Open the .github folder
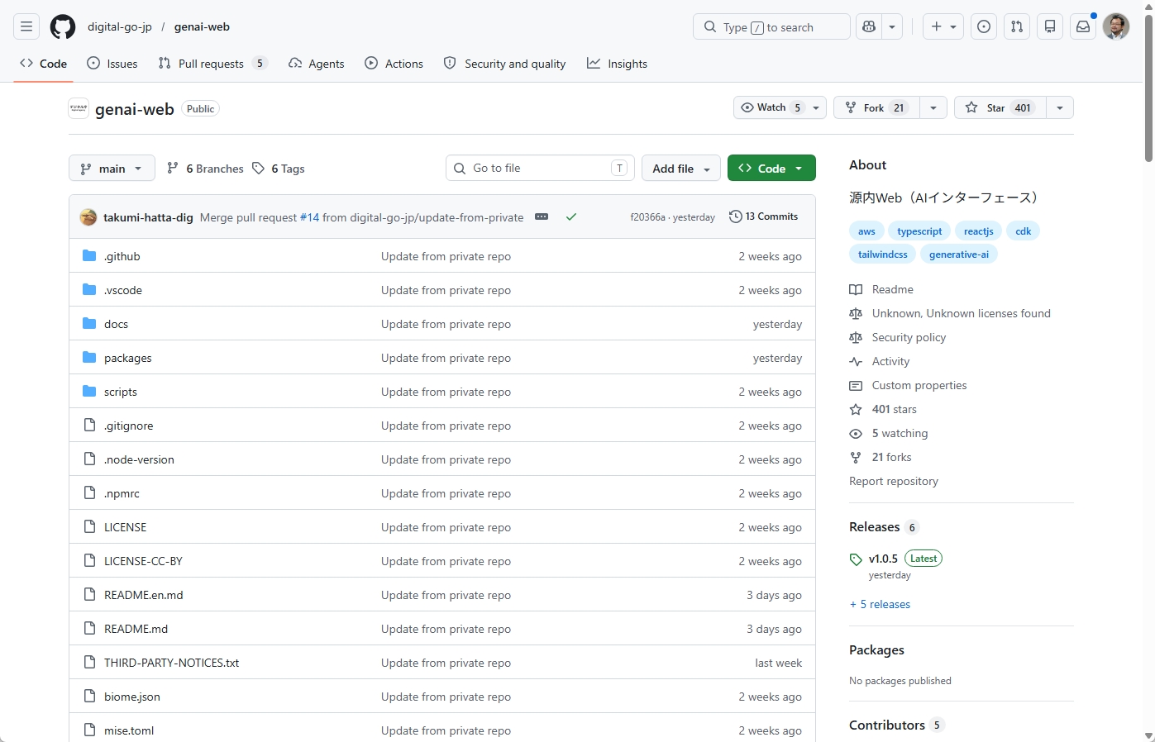The width and height of the screenshot is (1155, 742). (122, 256)
